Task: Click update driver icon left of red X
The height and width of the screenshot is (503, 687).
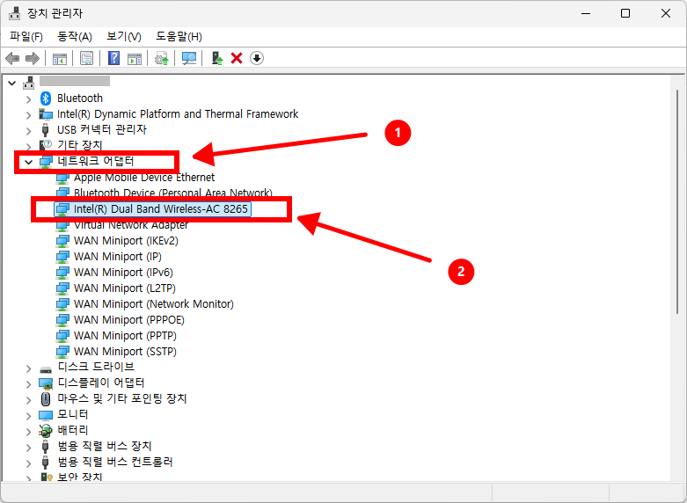Action: pyautogui.click(x=216, y=58)
